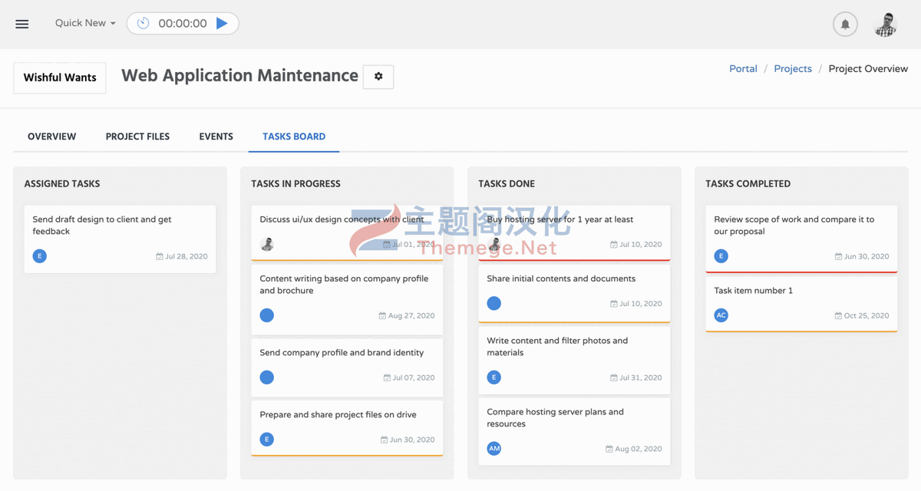
Task: Open the notifications bell
Action: click(845, 24)
